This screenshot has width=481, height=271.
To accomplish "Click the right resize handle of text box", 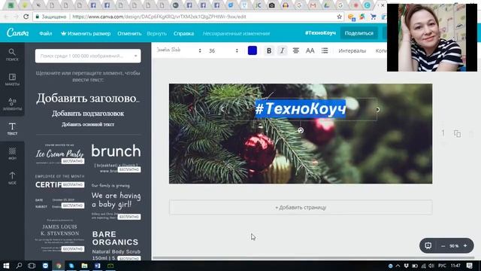I will click(377, 109).
